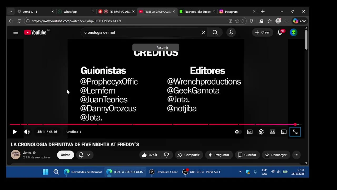Save video with Guardar
The height and width of the screenshot is (190, 337).
tap(247, 155)
